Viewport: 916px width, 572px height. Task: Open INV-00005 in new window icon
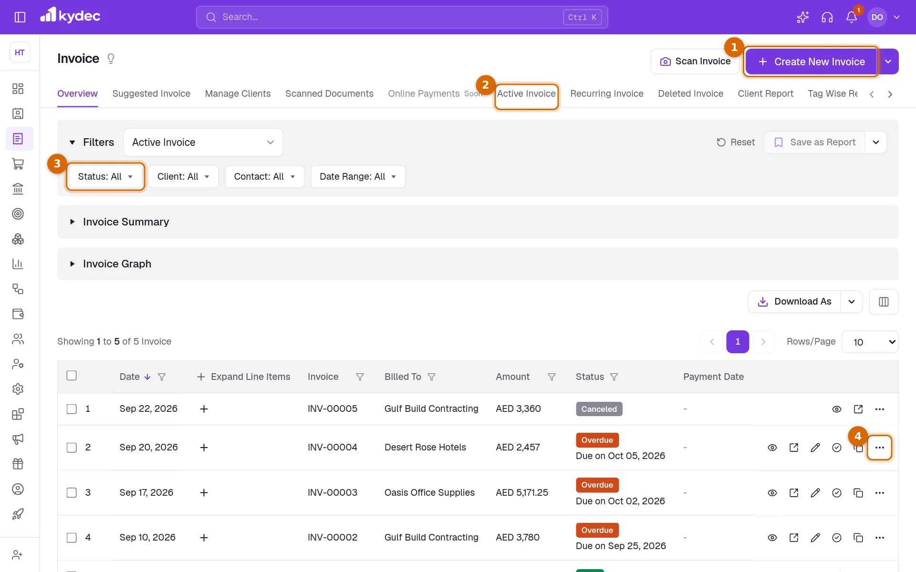tap(858, 409)
